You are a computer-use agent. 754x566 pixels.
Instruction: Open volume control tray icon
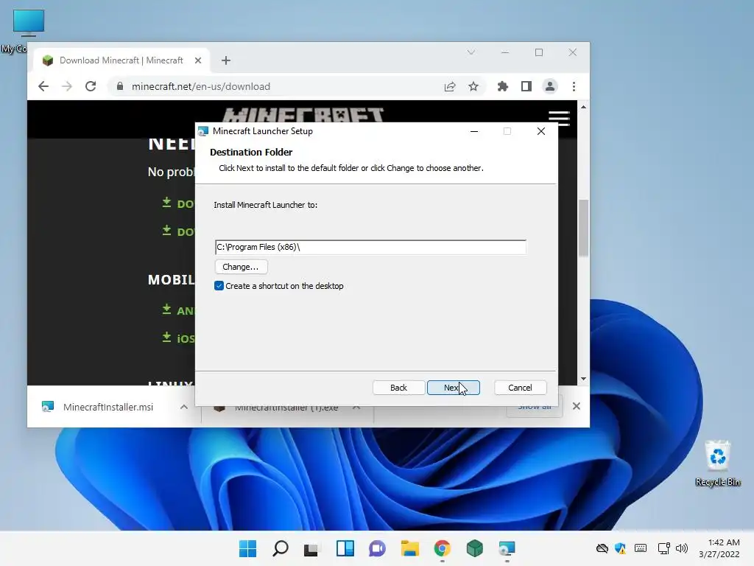682,548
